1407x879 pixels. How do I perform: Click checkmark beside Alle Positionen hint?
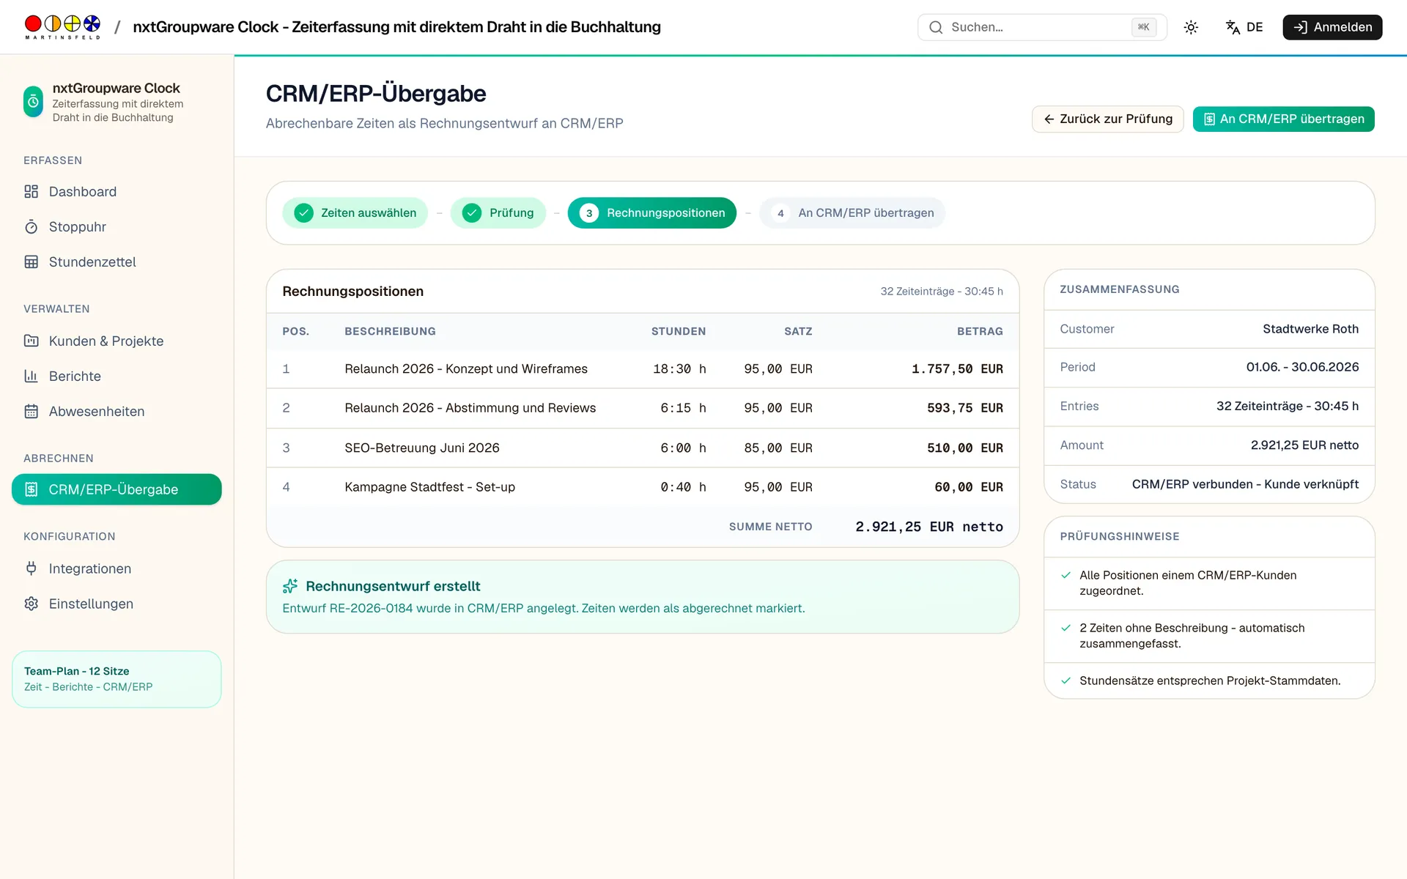click(1066, 575)
